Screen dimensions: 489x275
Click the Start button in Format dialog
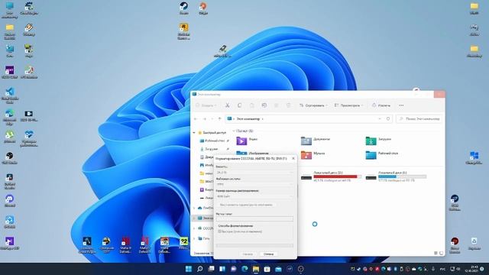(x=248, y=254)
